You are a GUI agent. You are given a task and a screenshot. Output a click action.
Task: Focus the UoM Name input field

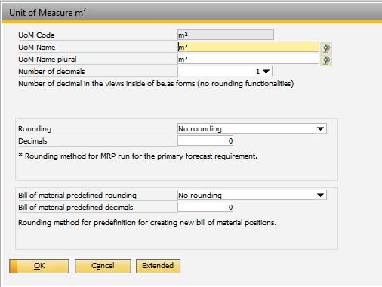[248, 47]
